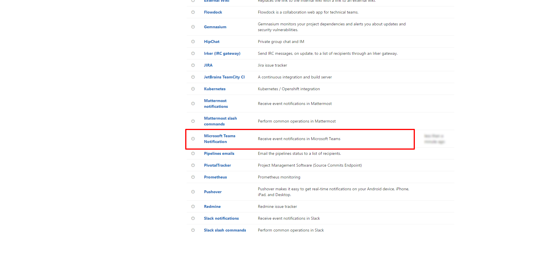Open Microsoft Teams Notification service
The height and width of the screenshot is (269, 549).
pos(220,139)
